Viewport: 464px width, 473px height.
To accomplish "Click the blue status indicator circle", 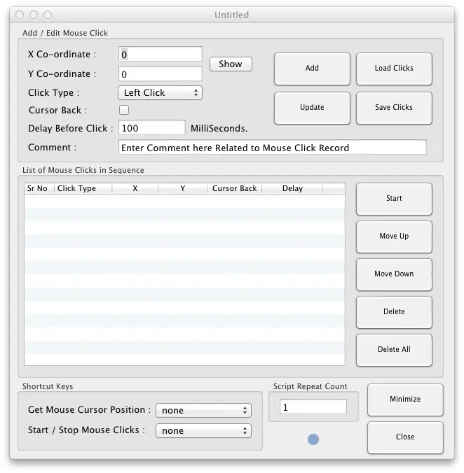I will click(x=313, y=439).
